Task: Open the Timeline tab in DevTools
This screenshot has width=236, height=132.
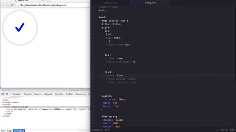Action: pos(59,94)
